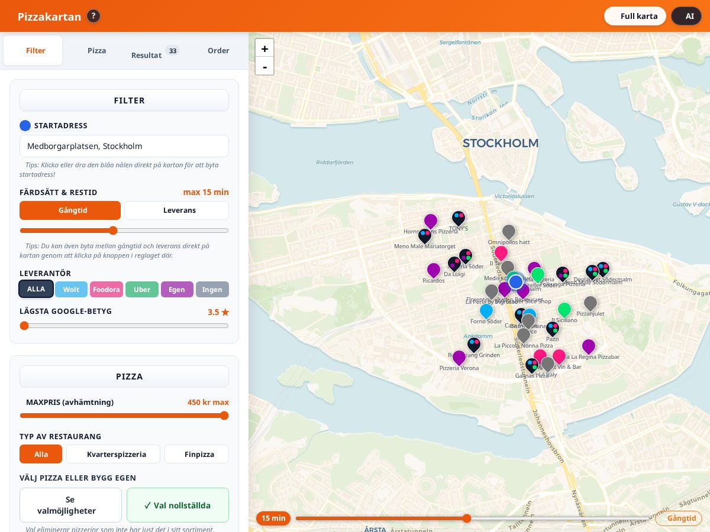The height and width of the screenshot is (532, 710).
Task: Filter providers by ALLA
Action: click(x=36, y=289)
